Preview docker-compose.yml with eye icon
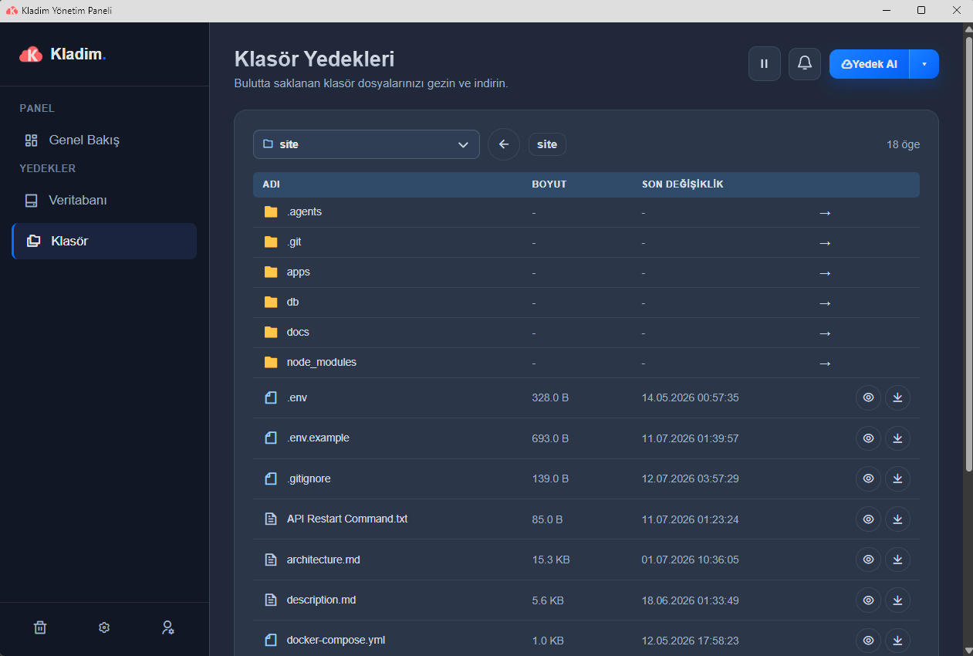 (x=869, y=641)
